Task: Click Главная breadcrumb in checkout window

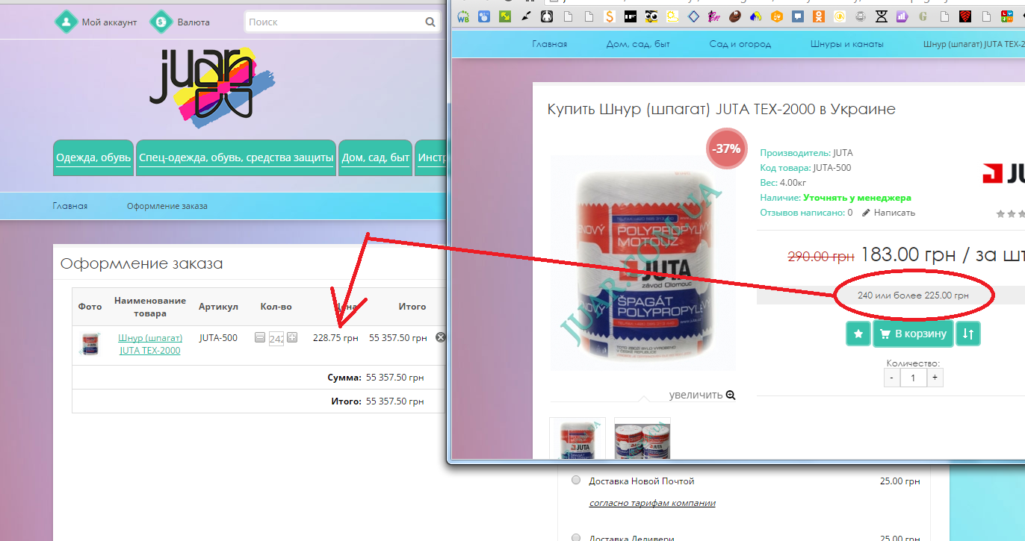Action: [69, 206]
